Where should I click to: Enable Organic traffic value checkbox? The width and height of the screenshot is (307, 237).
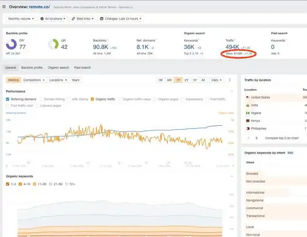pyautogui.click(x=120, y=99)
